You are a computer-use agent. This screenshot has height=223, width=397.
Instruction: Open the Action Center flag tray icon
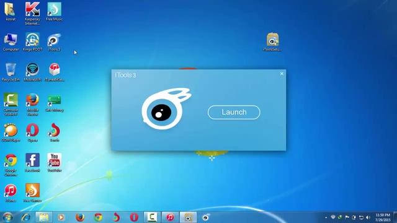click(x=347, y=217)
